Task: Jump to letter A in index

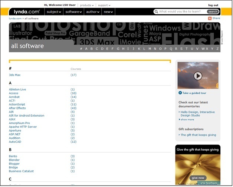Action: (86, 49)
